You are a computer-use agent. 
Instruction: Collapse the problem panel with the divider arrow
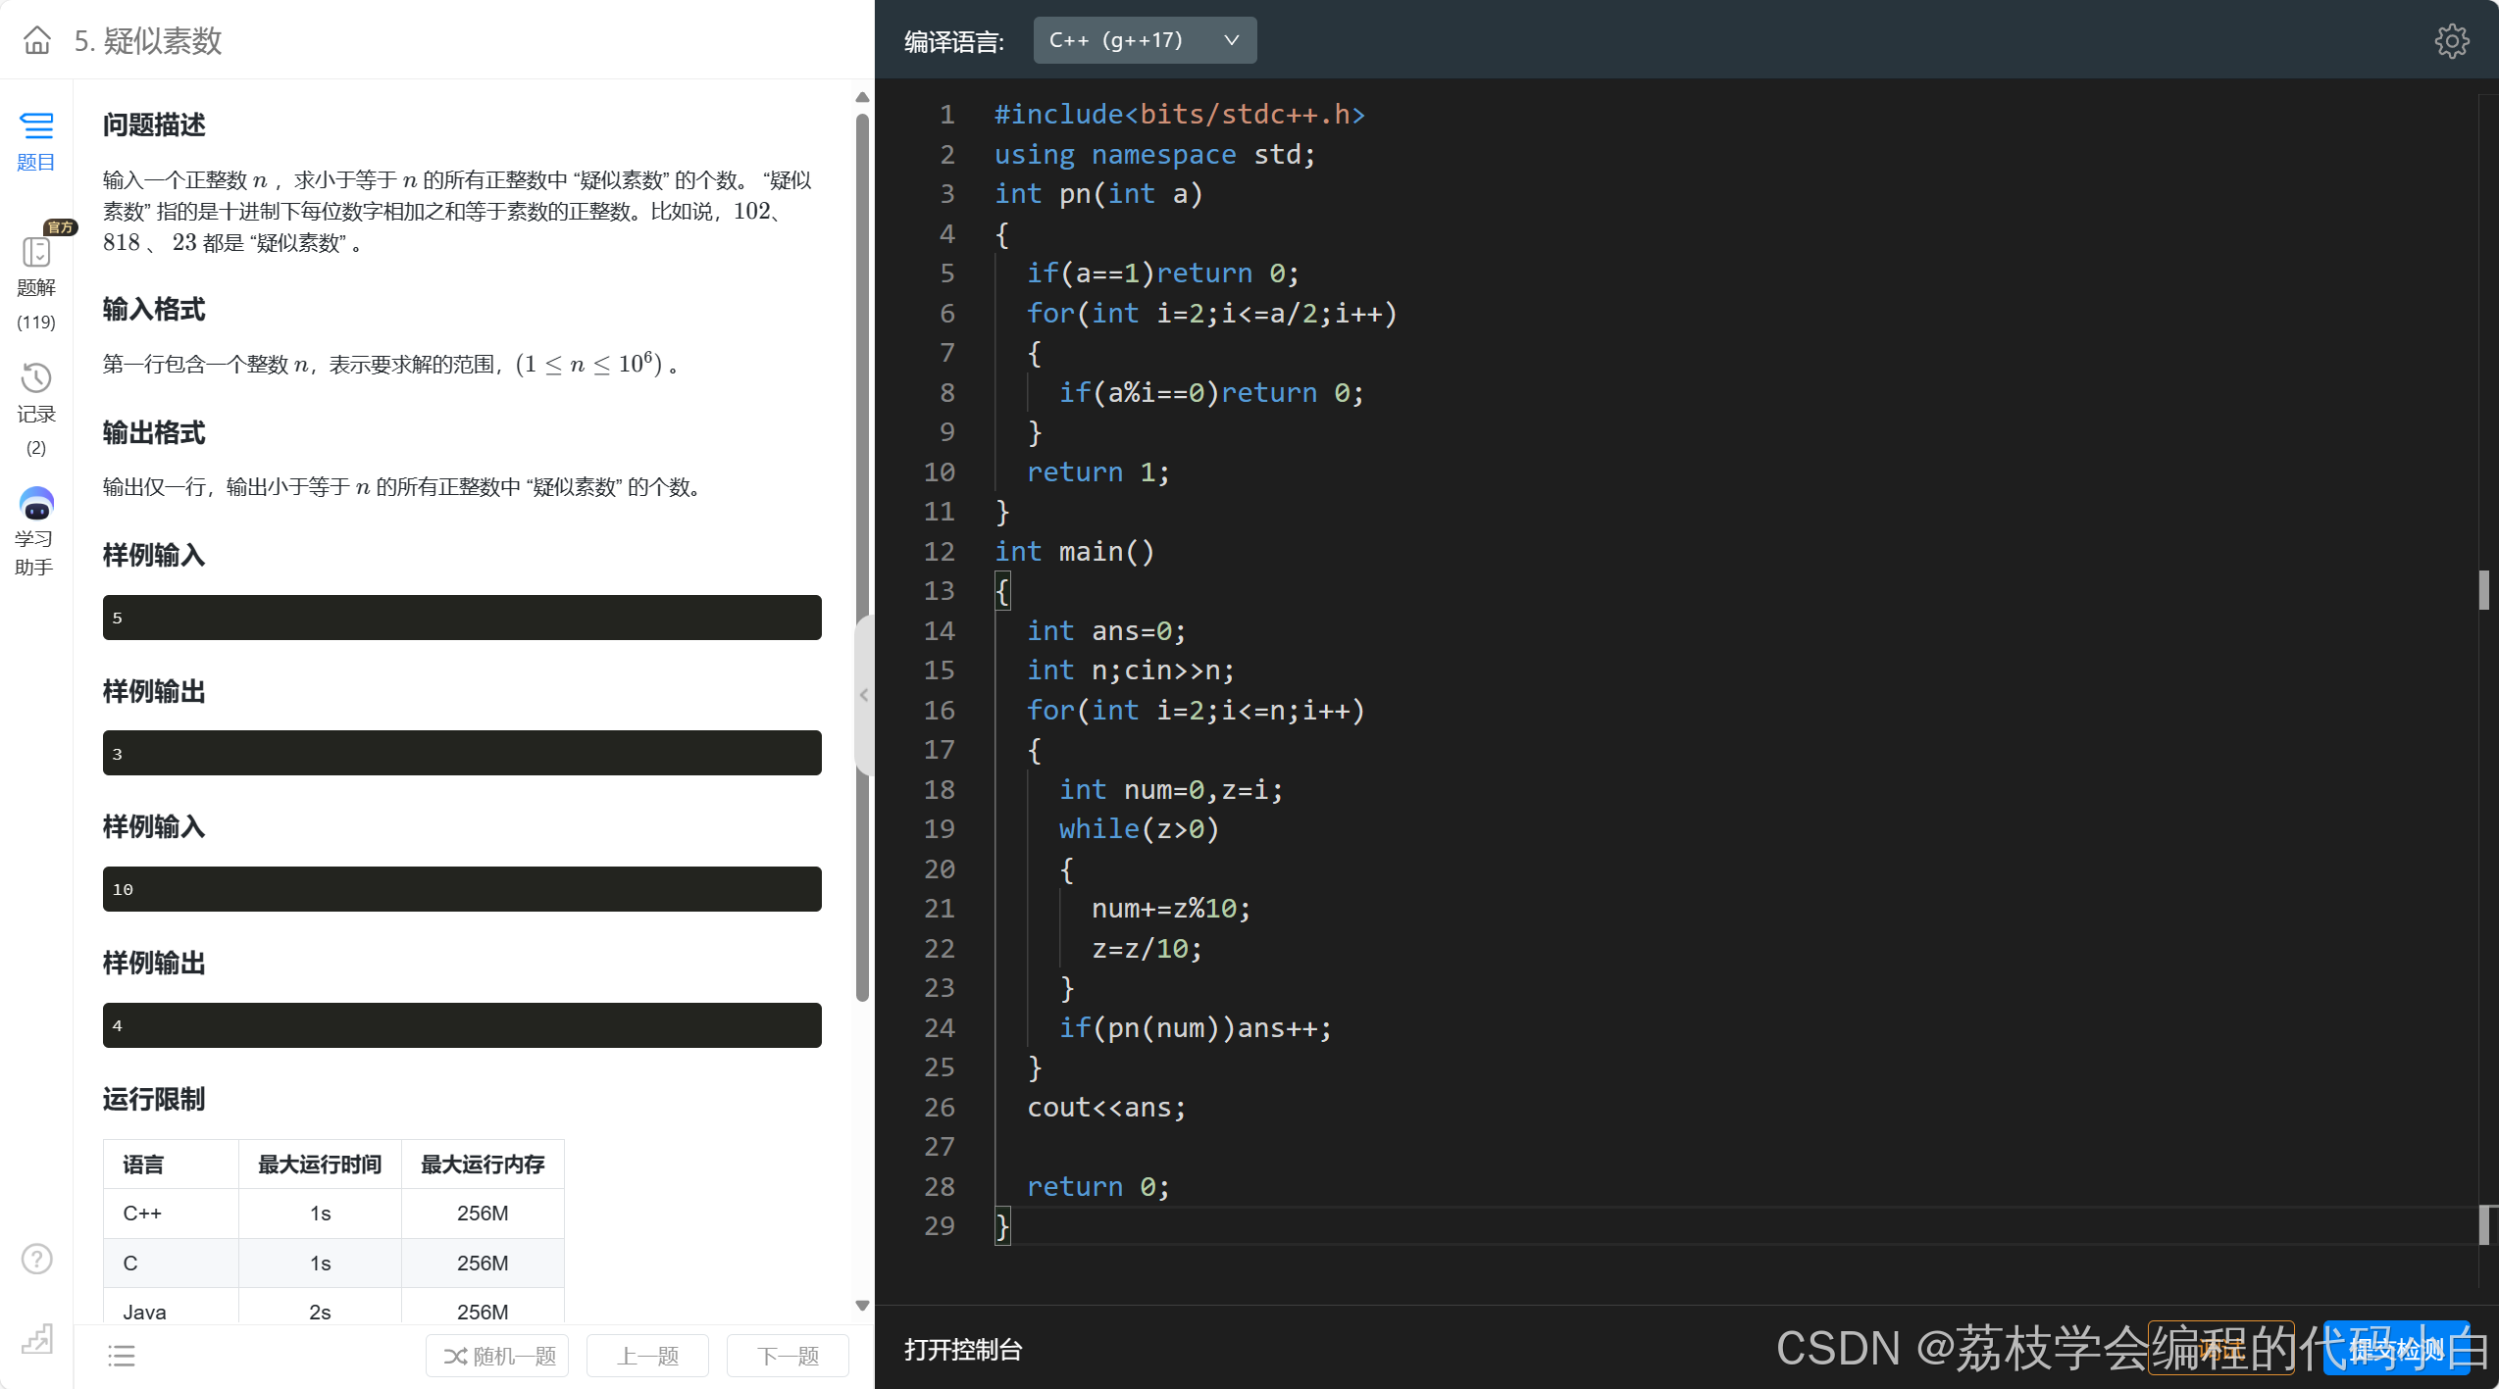(x=863, y=695)
